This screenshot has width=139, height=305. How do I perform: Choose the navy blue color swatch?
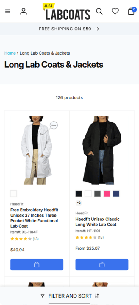[116, 194]
